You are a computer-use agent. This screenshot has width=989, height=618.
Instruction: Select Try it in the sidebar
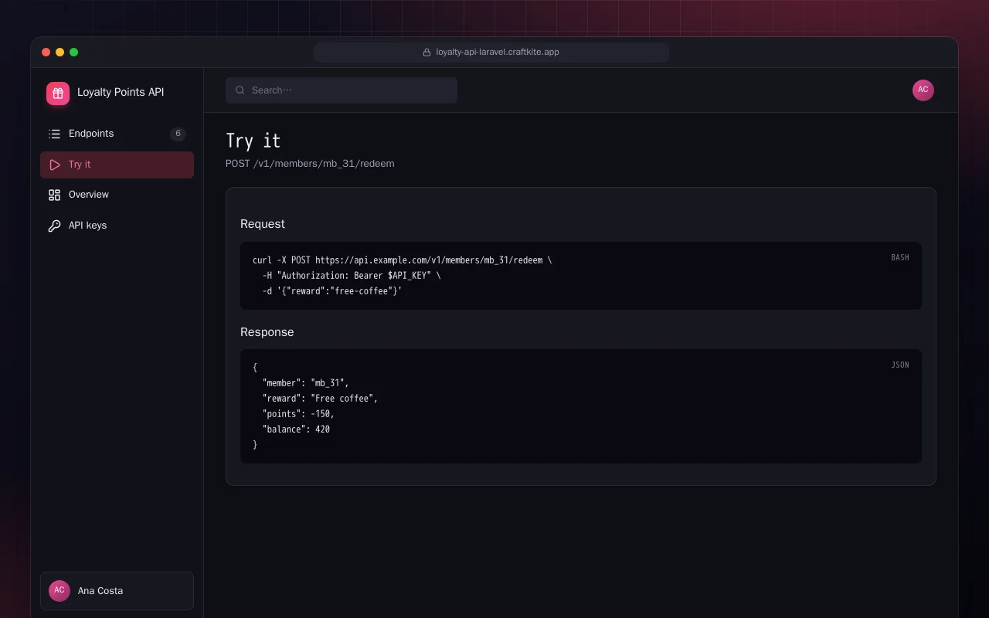point(117,165)
